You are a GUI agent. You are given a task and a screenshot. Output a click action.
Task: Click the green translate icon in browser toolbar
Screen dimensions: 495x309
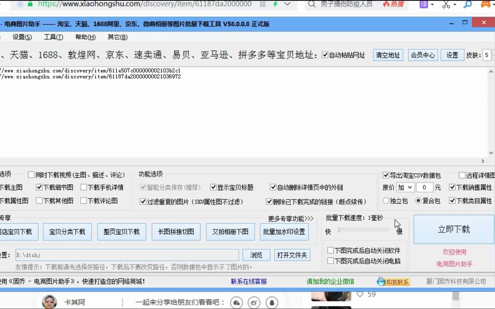pos(424,5)
